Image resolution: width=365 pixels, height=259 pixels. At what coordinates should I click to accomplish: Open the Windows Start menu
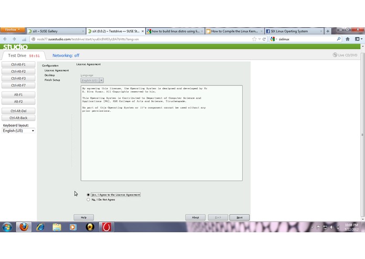coord(7,227)
